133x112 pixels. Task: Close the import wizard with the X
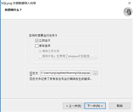click(129, 3)
